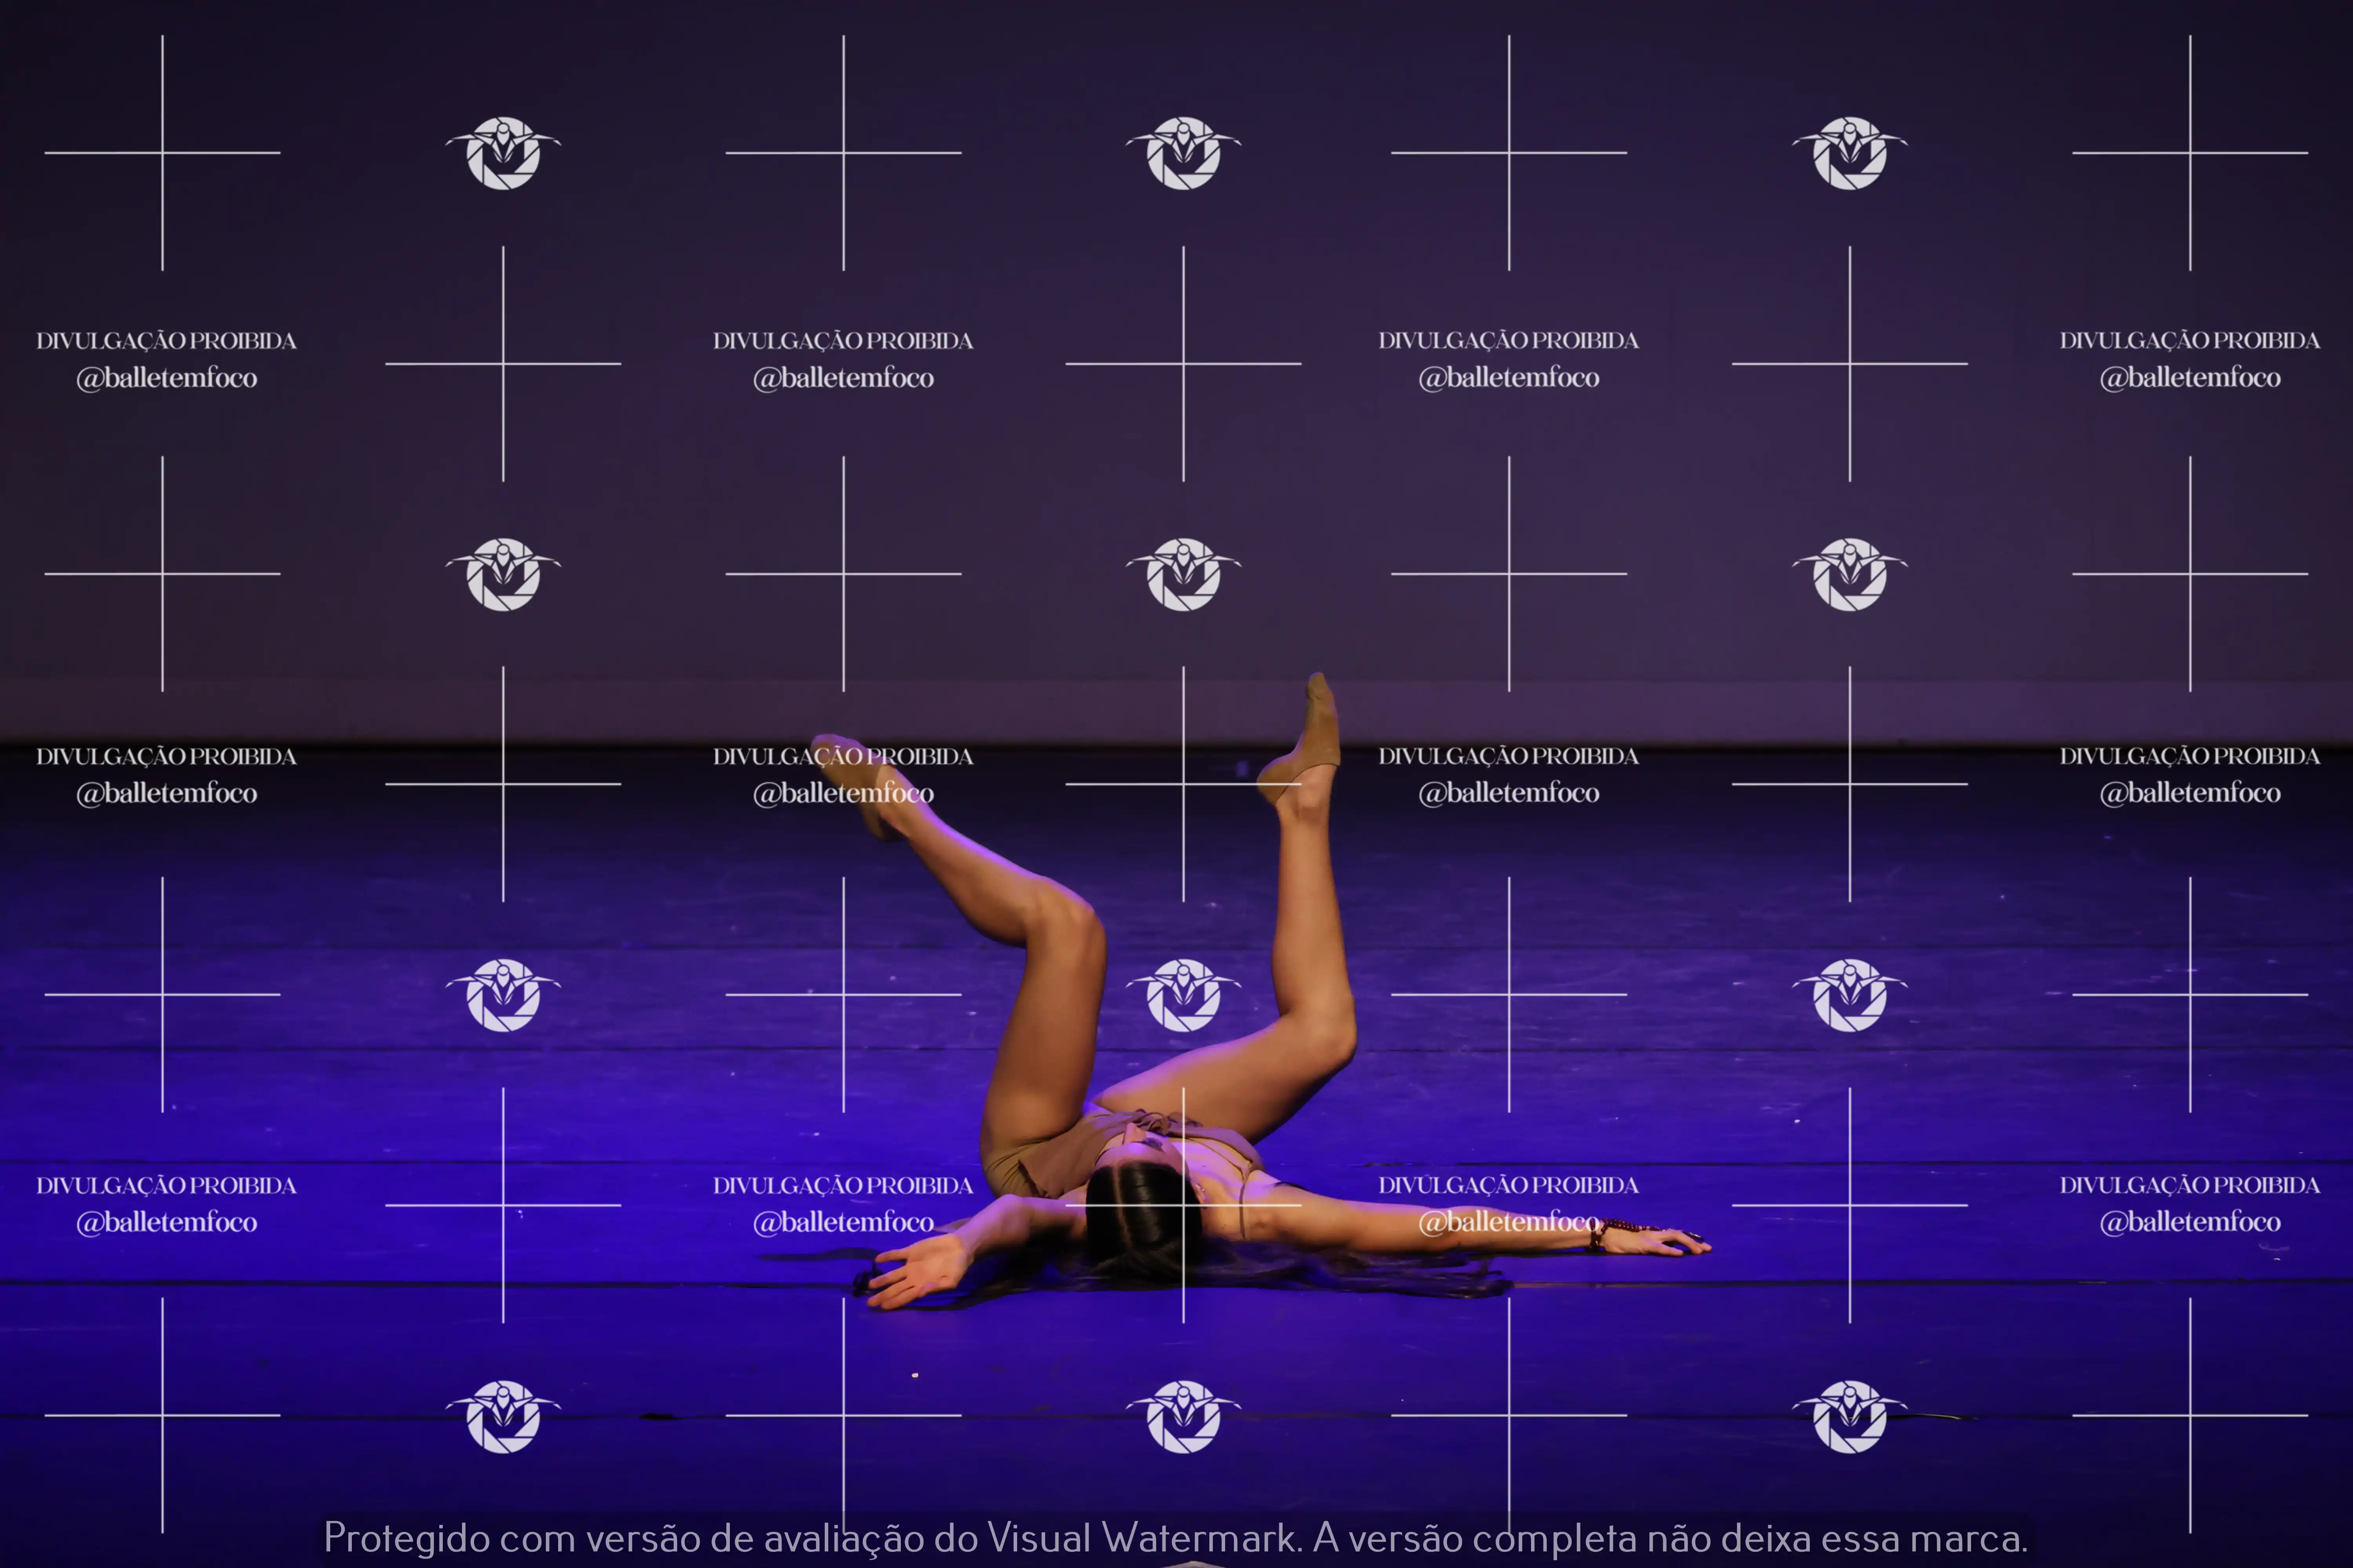Click the @balletemfoco text over the dancer's wrist
Image resolution: width=2353 pixels, height=1568 pixels.
(x=1509, y=1221)
